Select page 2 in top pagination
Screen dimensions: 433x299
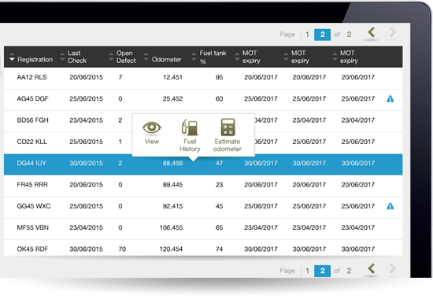tap(322, 35)
